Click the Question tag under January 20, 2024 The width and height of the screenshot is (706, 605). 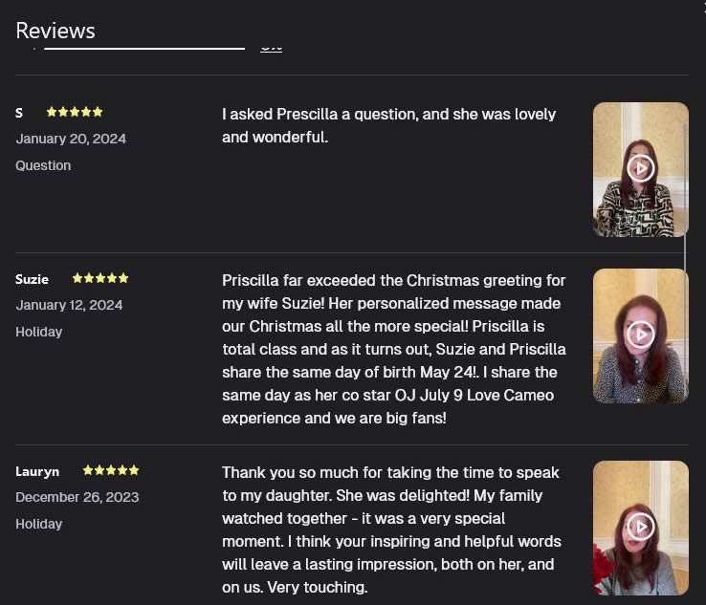point(43,165)
